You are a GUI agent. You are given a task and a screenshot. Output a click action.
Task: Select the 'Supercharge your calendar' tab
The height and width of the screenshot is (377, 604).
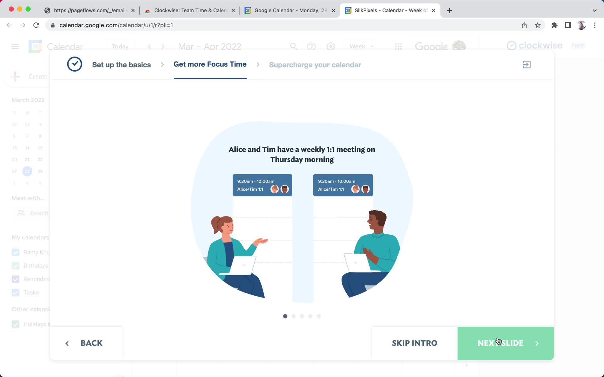[315, 64]
